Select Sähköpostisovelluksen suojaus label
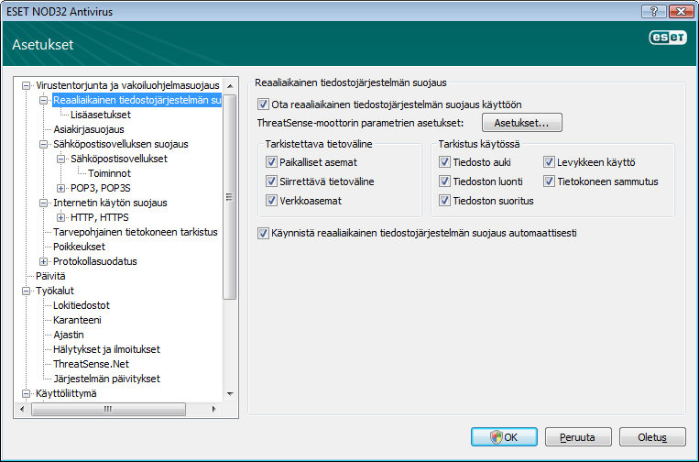Viewport: 699px width, 462px height. pyautogui.click(x=121, y=144)
